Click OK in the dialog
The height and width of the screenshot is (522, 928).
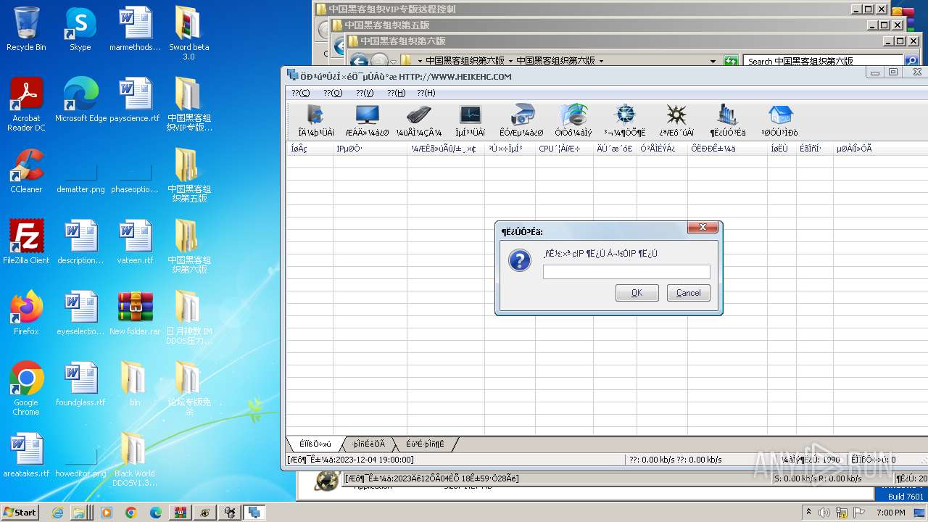[x=637, y=293]
